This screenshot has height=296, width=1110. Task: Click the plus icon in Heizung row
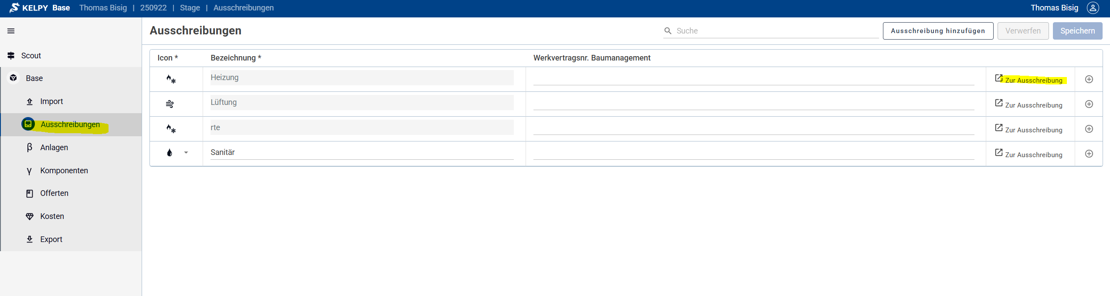pos(1089,79)
